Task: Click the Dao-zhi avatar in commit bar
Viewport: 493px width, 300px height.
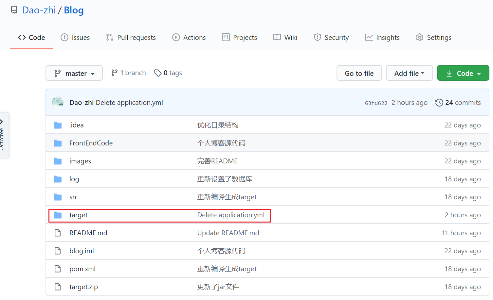Action: coord(58,102)
